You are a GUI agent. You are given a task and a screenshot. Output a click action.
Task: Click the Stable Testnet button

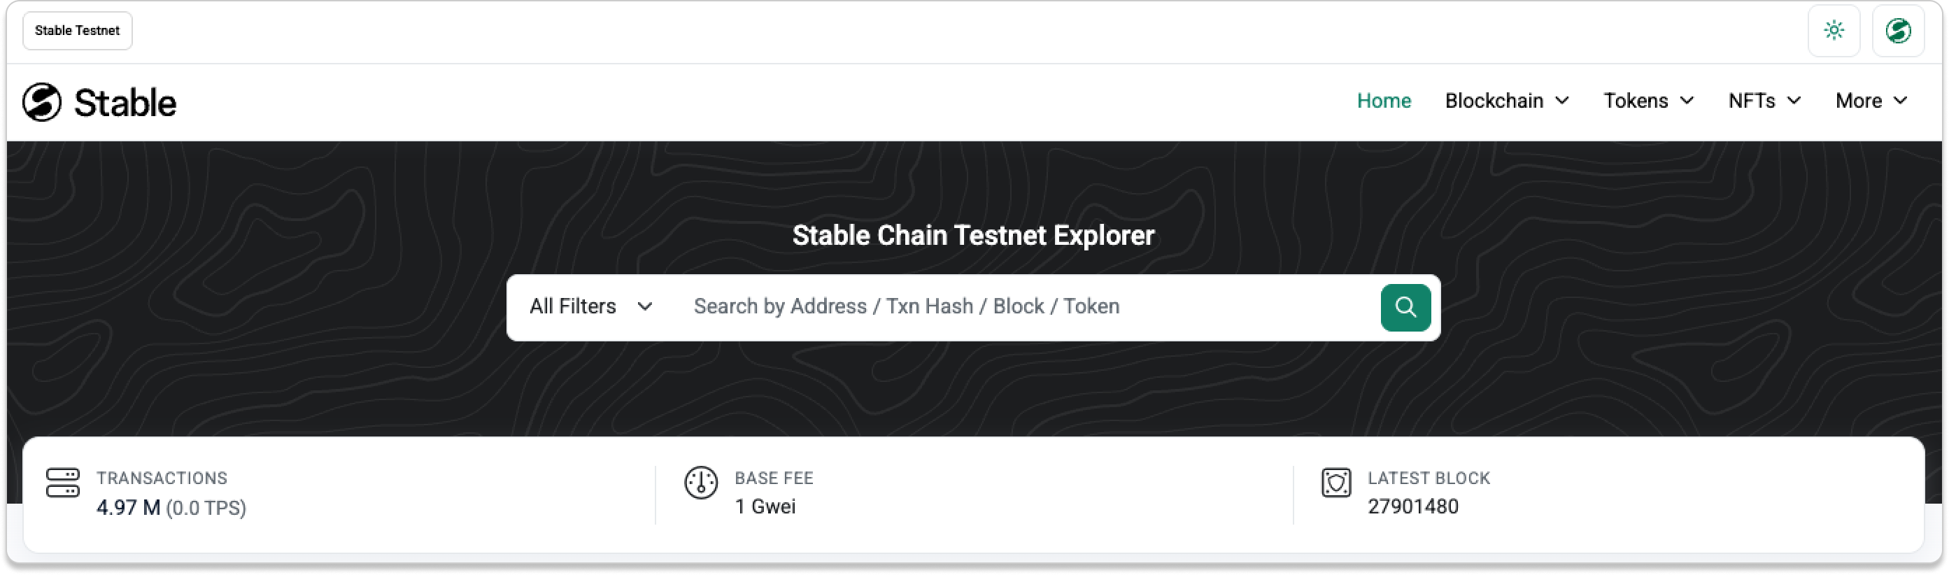pos(77,31)
